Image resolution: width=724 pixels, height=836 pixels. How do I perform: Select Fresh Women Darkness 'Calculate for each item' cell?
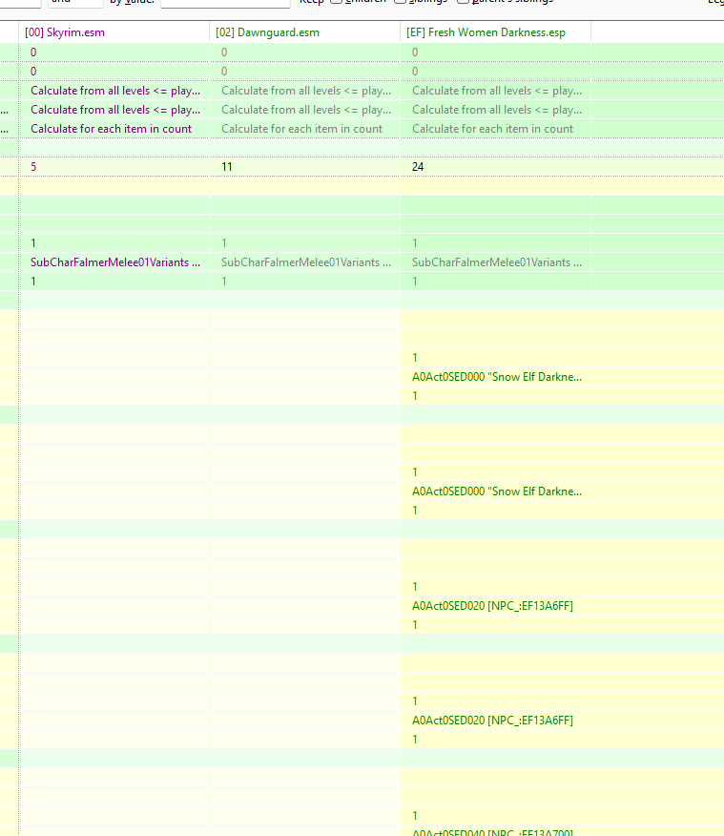tap(495, 129)
